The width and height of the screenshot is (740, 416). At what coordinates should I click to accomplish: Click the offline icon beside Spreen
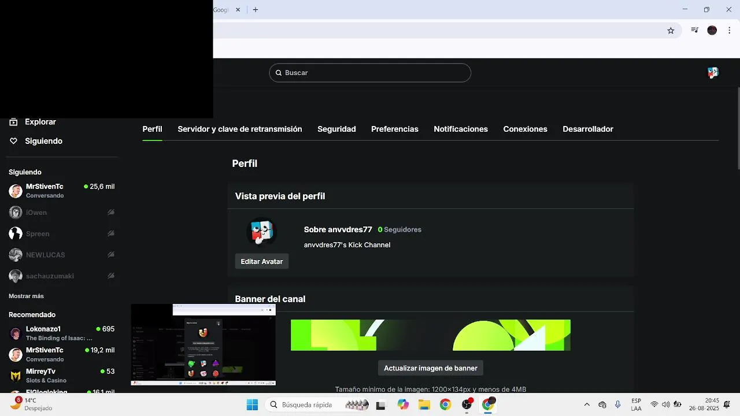111,233
